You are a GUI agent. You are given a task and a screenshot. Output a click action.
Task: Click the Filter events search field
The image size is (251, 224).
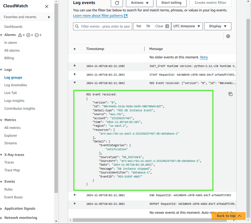[105, 26]
